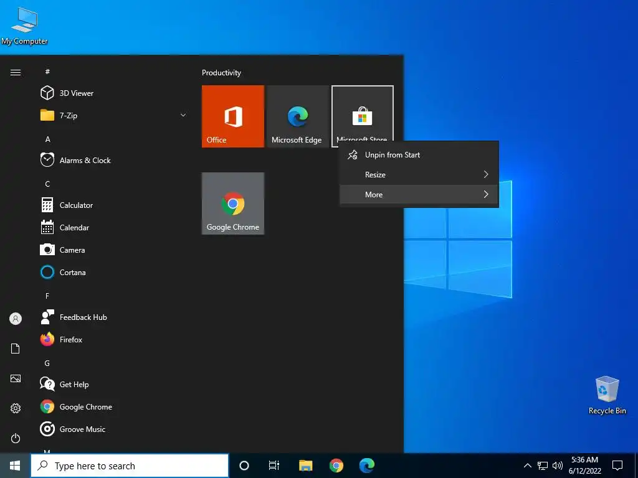Open network icon in system tray
Viewport: 638px width, 478px height.
(543, 466)
